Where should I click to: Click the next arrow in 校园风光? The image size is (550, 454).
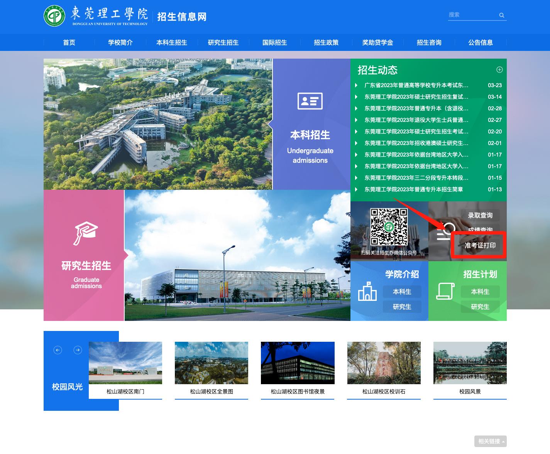[x=78, y=350]
